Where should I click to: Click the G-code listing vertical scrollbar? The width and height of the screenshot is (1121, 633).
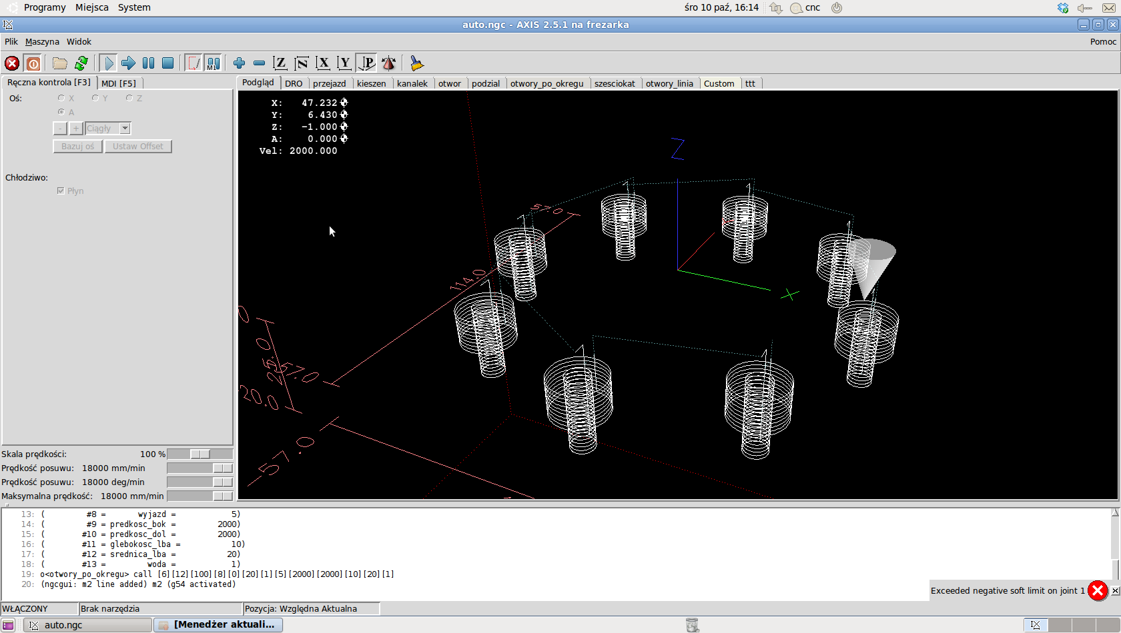point(1115,554)
